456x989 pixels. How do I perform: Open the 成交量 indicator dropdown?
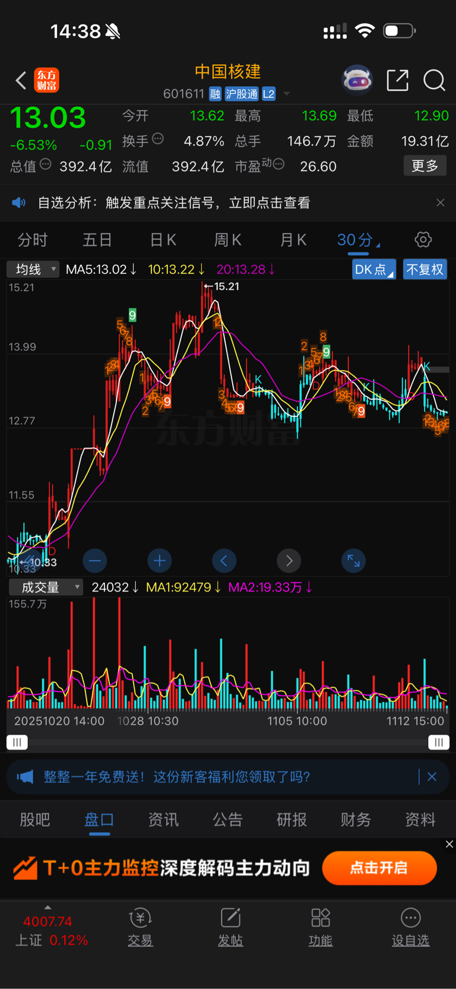pos(46,587)
